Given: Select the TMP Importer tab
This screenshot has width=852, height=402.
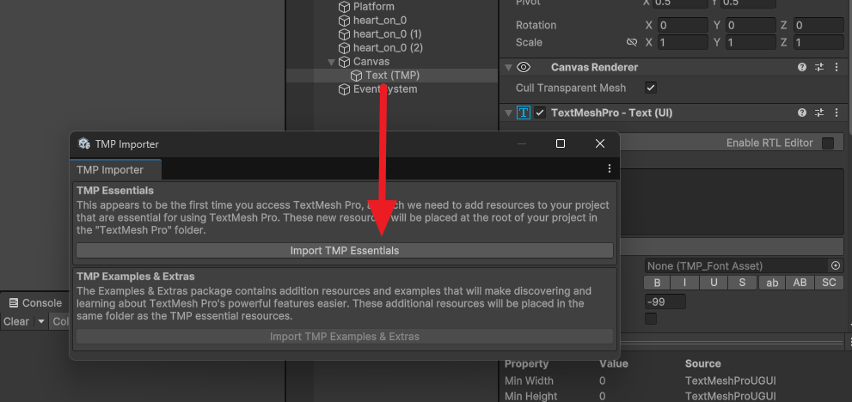Looking at the screenshot, I should pos(115,169).
